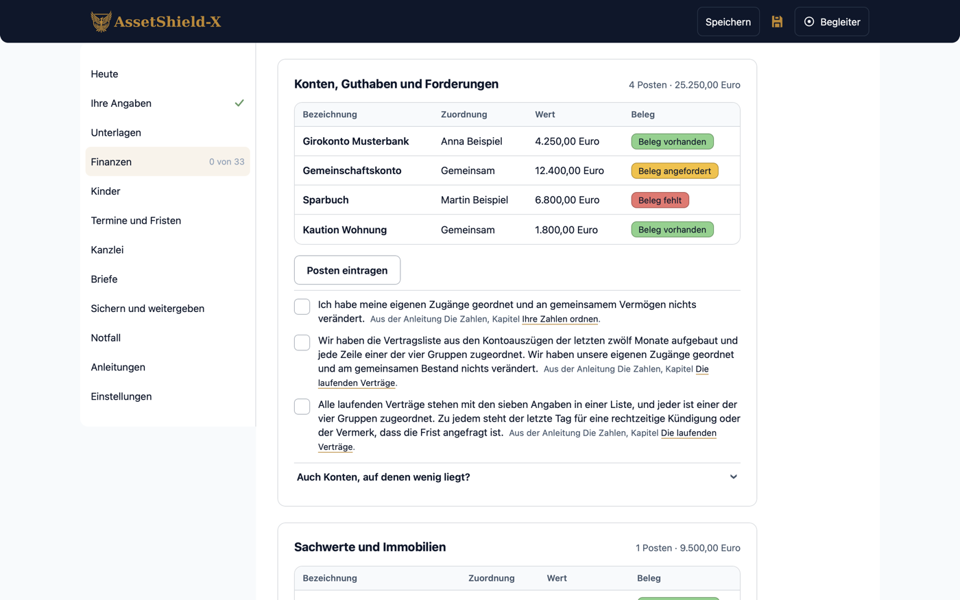Click the Wert column header in the Konten table
The image size is (960, 600).
(545, 115)
